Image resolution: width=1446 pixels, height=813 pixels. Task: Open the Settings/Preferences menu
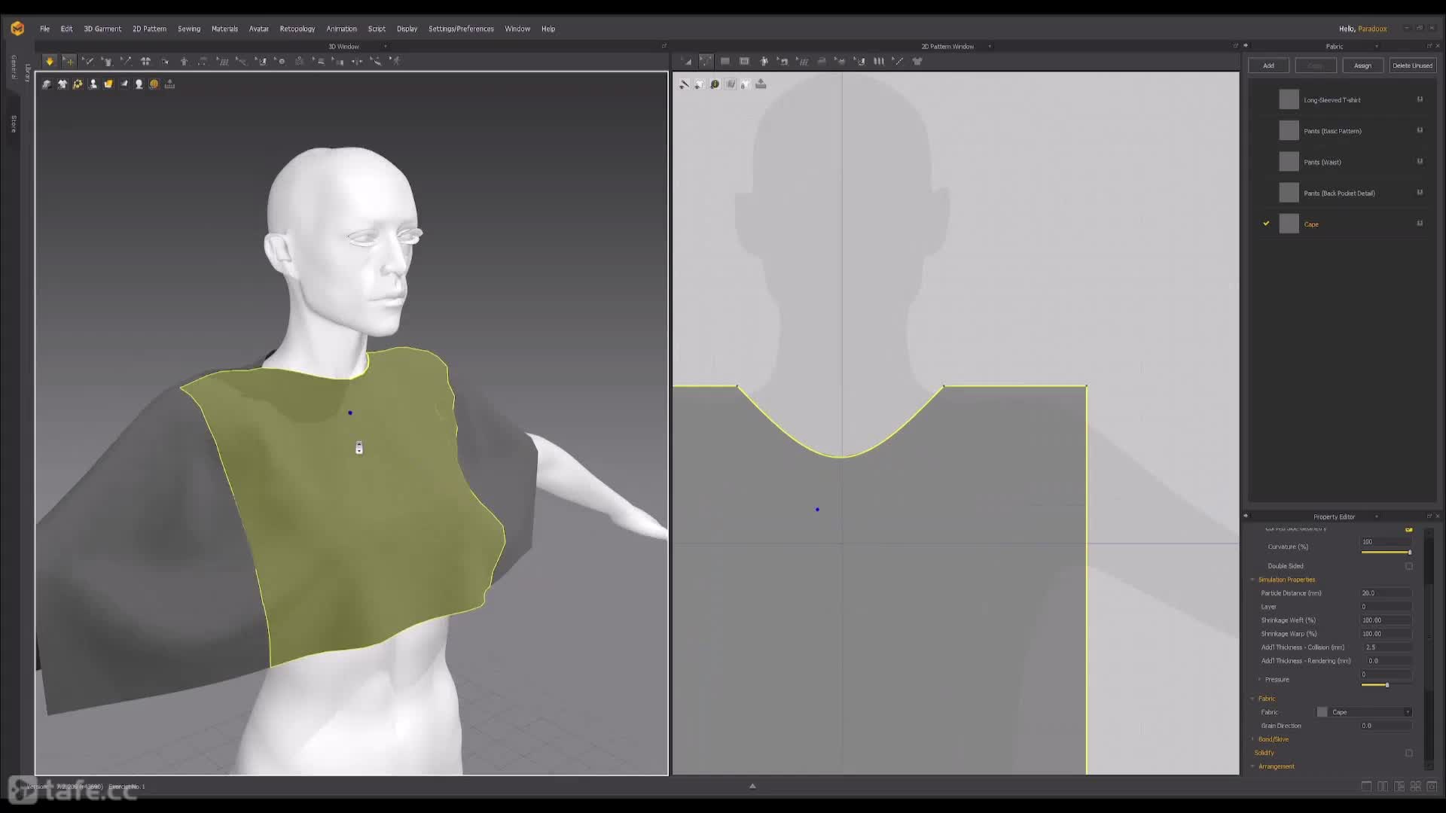click(461, 29)
